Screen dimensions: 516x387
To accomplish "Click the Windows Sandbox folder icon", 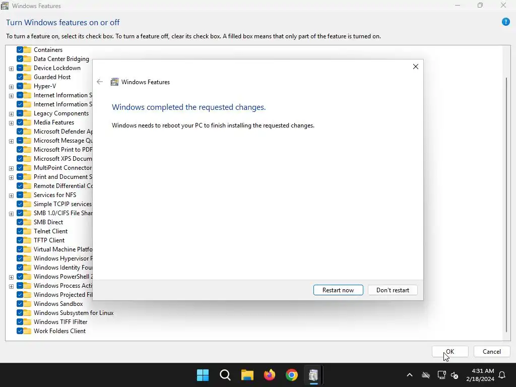I will tap(27, 304).
